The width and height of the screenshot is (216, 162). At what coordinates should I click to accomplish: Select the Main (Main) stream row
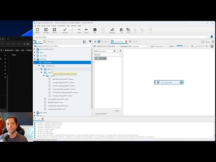pyautogui.click(x=62, y=63)
